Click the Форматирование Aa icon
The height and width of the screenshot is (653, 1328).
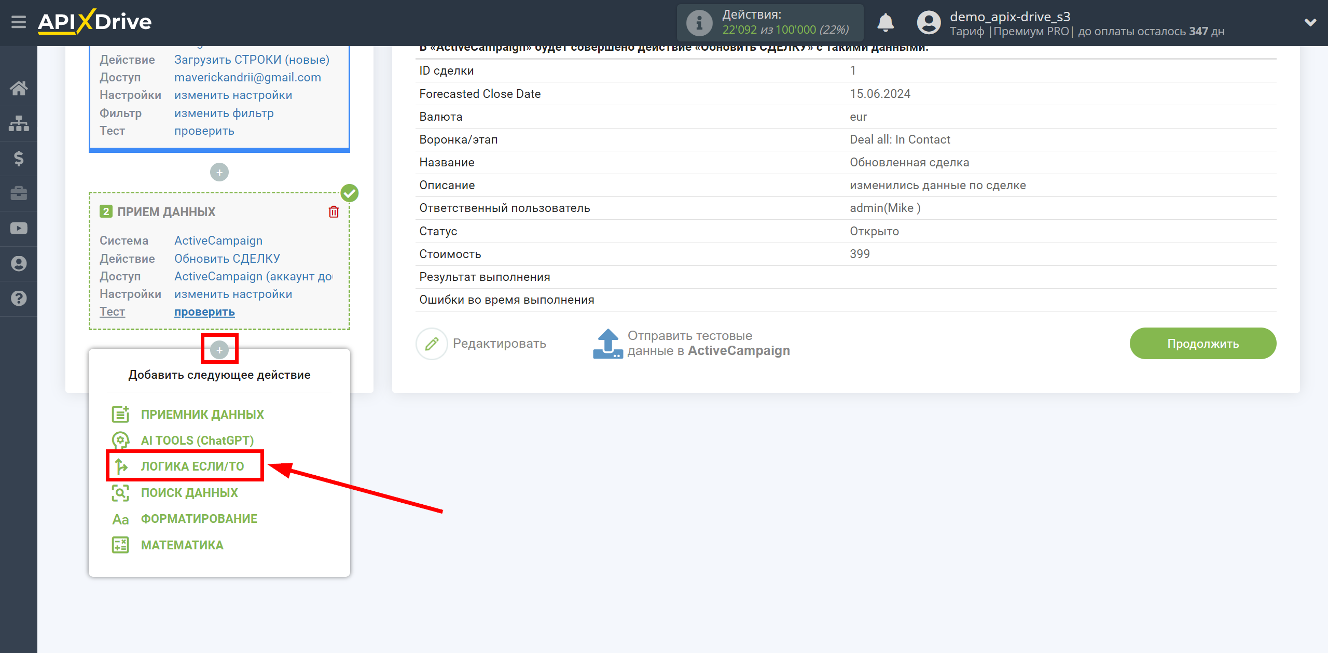120,519
